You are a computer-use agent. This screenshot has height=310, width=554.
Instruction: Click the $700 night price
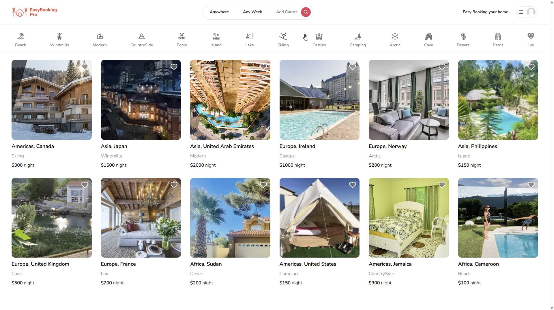point(112,283)
